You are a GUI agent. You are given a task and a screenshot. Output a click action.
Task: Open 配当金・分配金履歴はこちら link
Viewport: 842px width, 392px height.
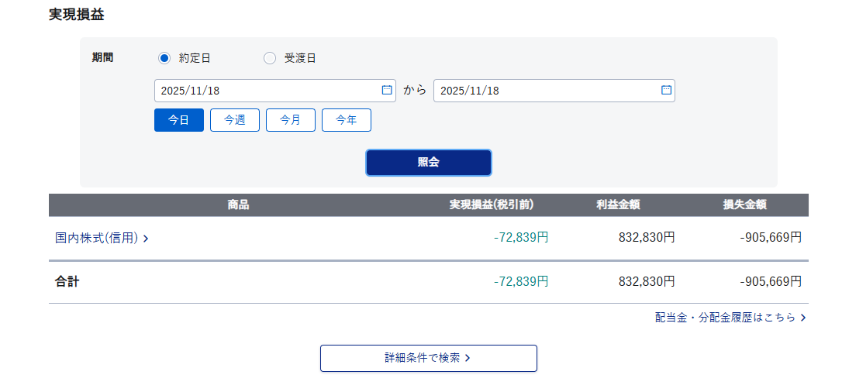click(x=725, y=317)
